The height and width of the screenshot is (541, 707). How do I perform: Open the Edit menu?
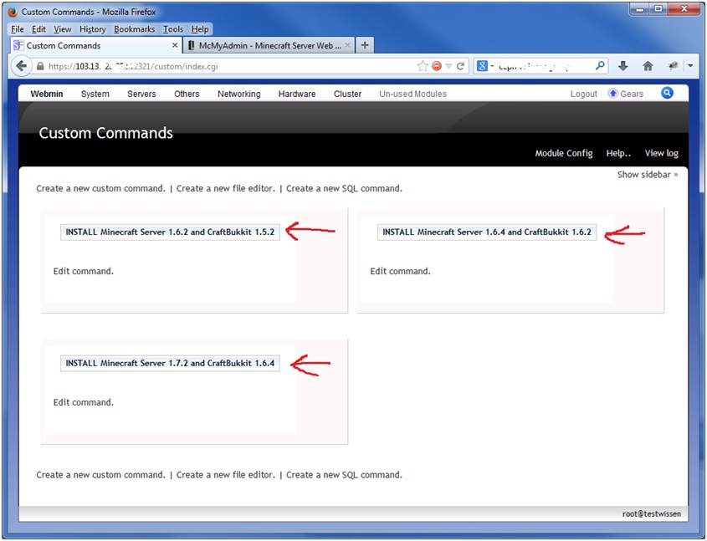(x=38, y=29)
